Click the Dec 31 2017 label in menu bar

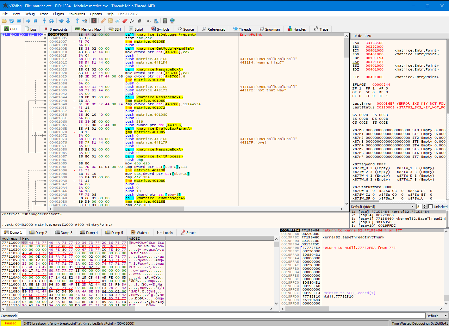coord(128,14)
